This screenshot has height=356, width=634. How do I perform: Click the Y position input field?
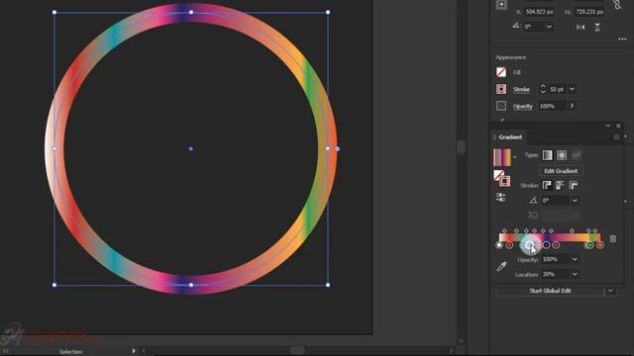[x=539, y=12]
